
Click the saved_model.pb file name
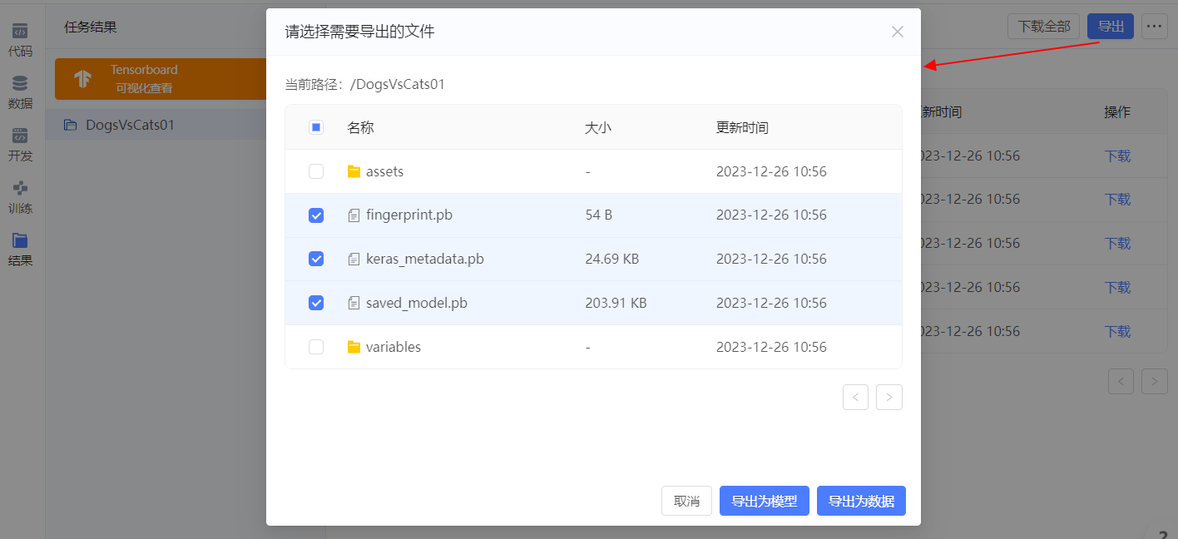tap(417, 304)
